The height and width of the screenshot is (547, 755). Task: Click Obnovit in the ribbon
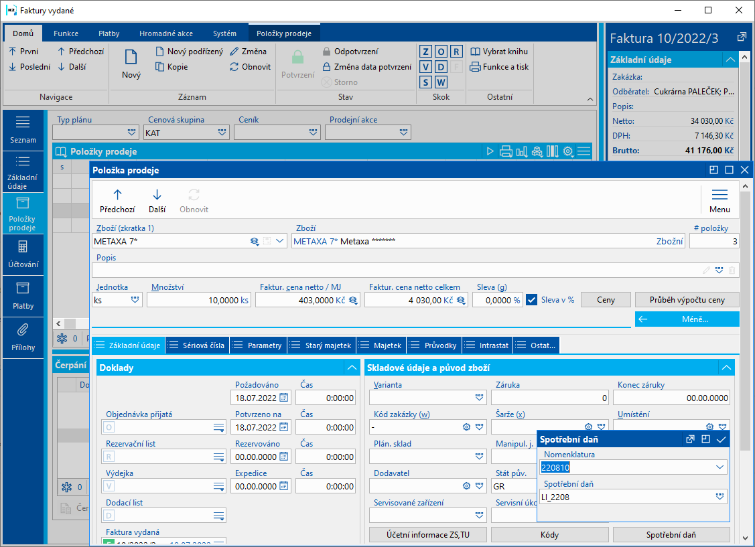251,67
